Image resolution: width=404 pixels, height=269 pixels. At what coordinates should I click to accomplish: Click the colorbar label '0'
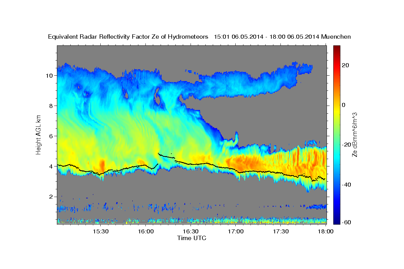click(344, 105)
